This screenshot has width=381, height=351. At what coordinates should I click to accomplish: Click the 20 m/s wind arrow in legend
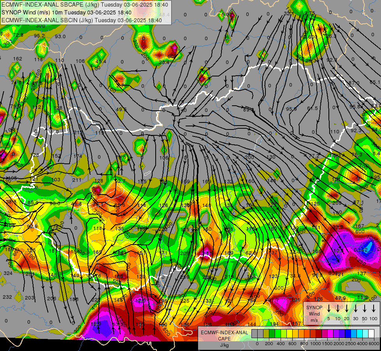[x=347, y=308]
